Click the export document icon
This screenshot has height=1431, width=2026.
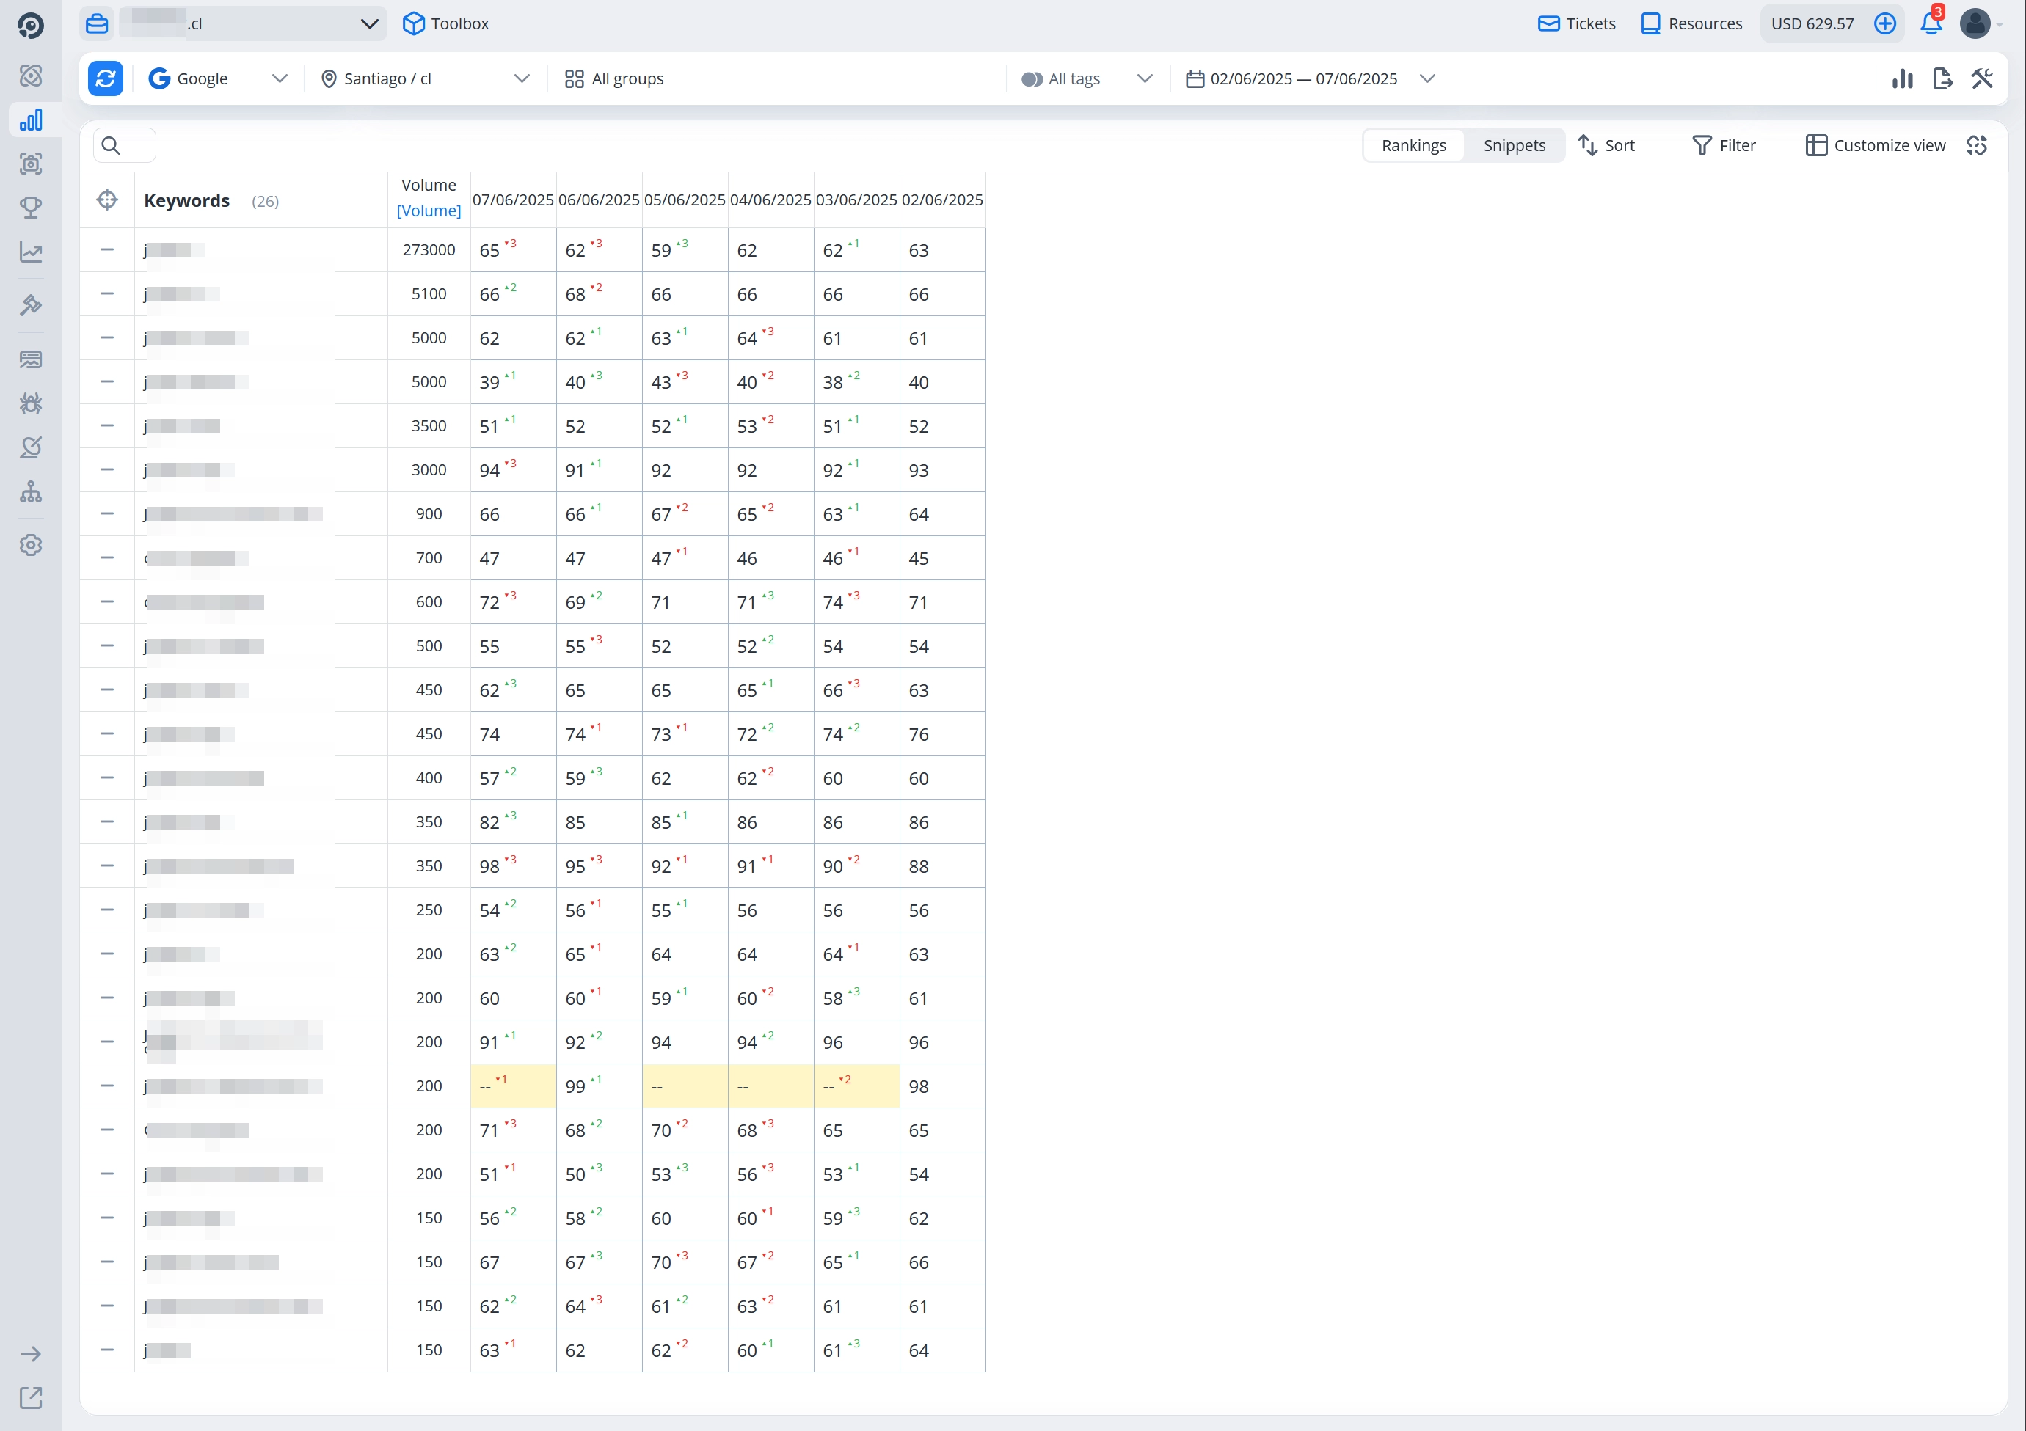[x=1942, y=78]
